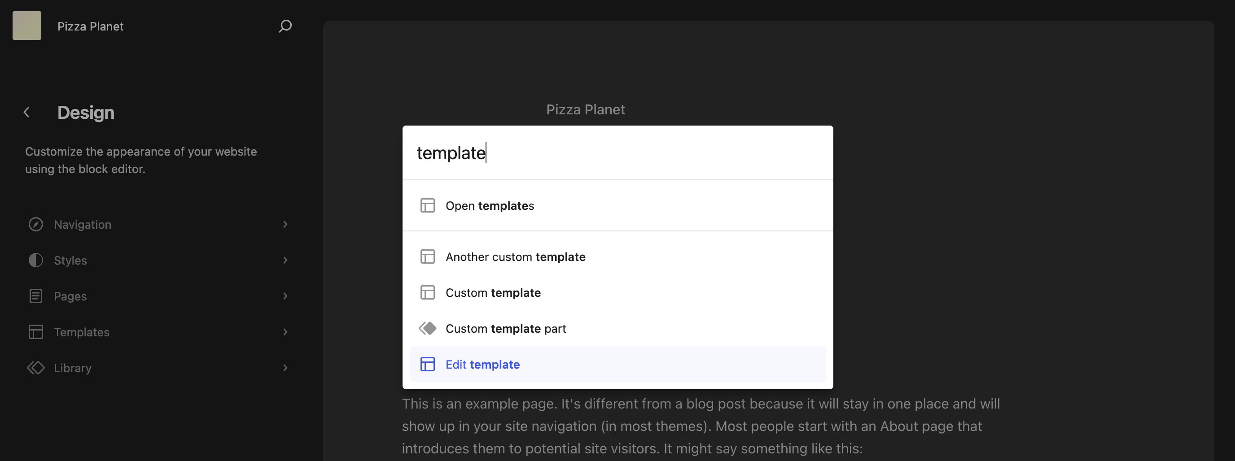Click the template icon beside Edit template
Viewport: 1235px width, 461px height.
coord(428,364)
